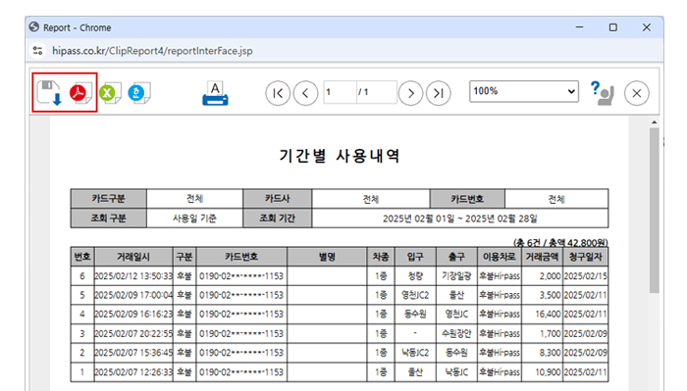Click the vertical scrollbar thumb of report
Screen dimensions: 687x391
(x=655, y=211)
